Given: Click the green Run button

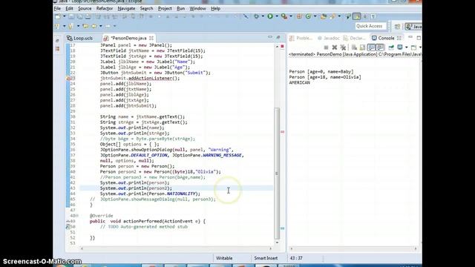Looking at the screenshot, I should tap(270, 16).
